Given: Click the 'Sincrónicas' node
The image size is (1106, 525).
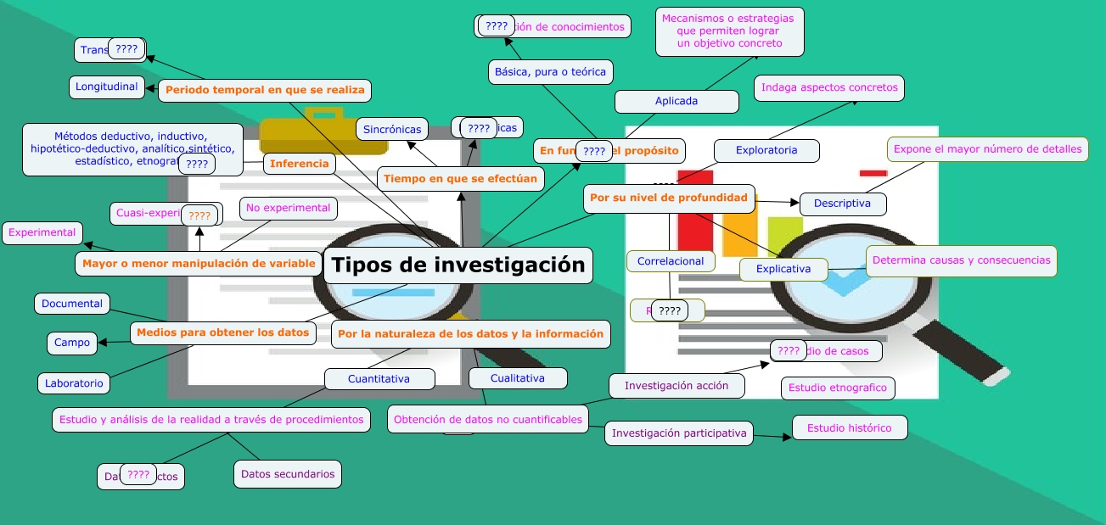Looking at the screenshot, I should 391,130.
